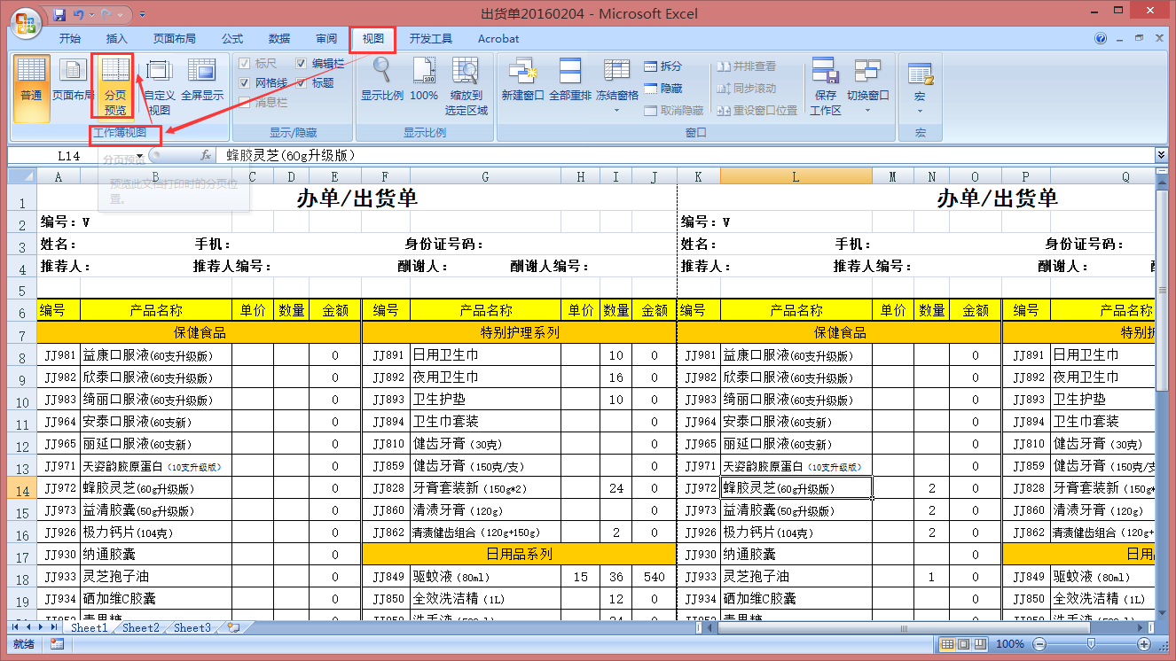Click the Redo arrow icon
Image resolution: width=1176 pixels, height=661 pixels.
pos(107,14)
